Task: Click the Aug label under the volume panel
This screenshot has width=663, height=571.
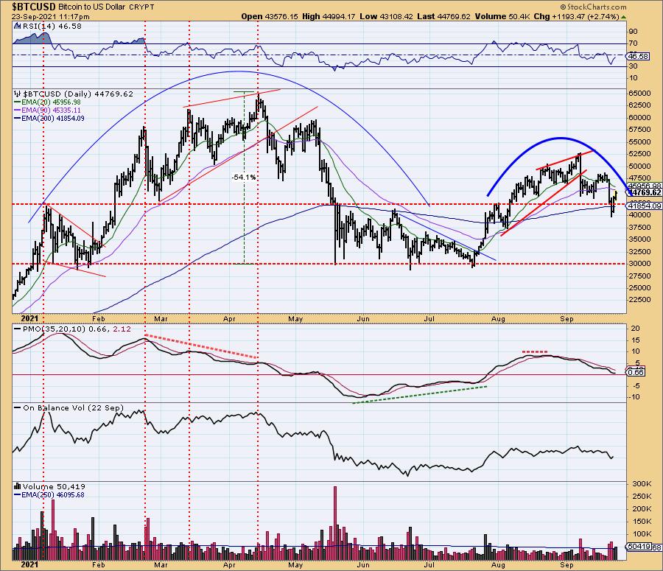Action: pyautogui.click(x=499, y=564)
